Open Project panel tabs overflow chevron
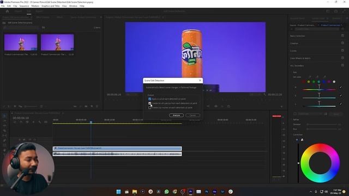 101,17
